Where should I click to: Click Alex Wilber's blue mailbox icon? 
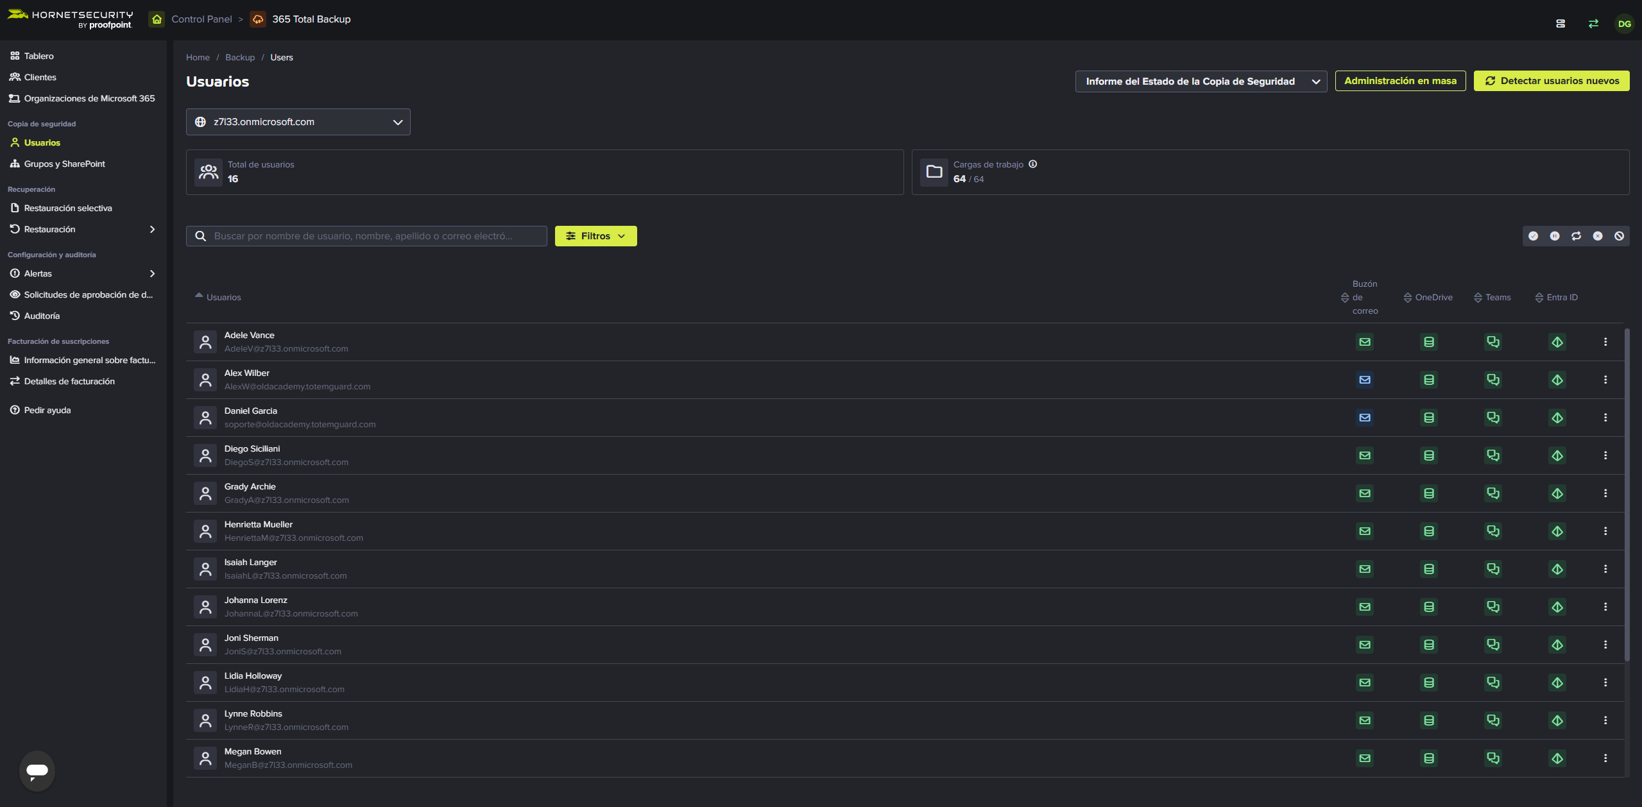tap(1364, 380)
